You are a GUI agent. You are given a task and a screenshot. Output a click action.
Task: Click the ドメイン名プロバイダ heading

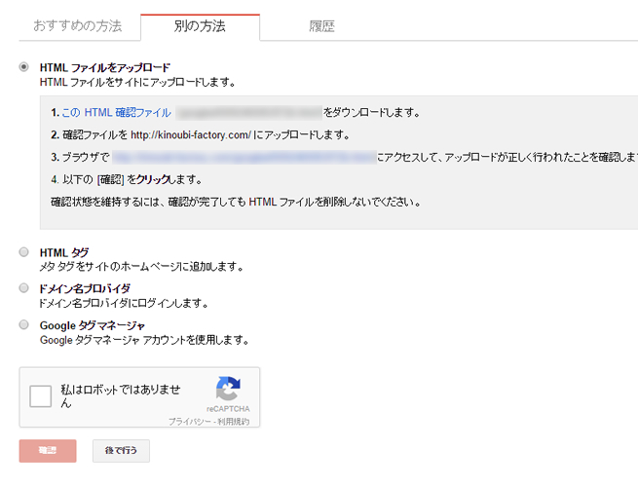[85, 289]
